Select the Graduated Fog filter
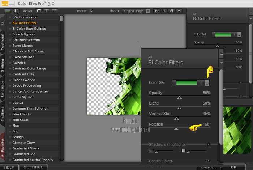 24,154
